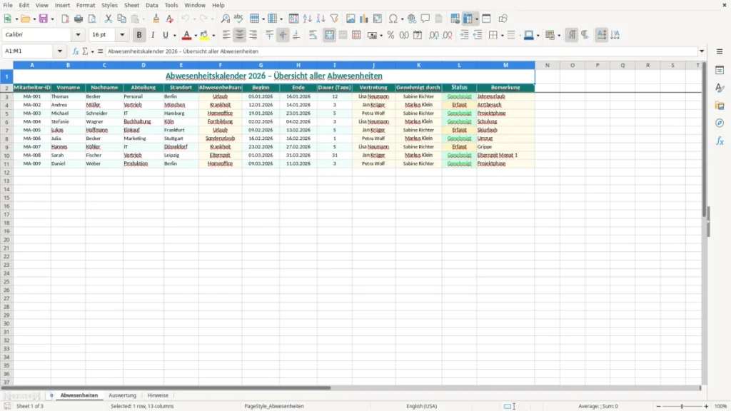Switch to the Hinweise sheet tab
This screenshot has width=731, height=411.
[x=158, y=395]
